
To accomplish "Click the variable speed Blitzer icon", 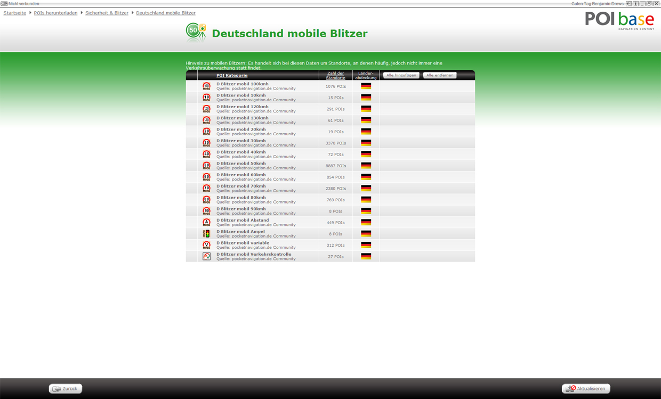I will click(x=206, y=246).
